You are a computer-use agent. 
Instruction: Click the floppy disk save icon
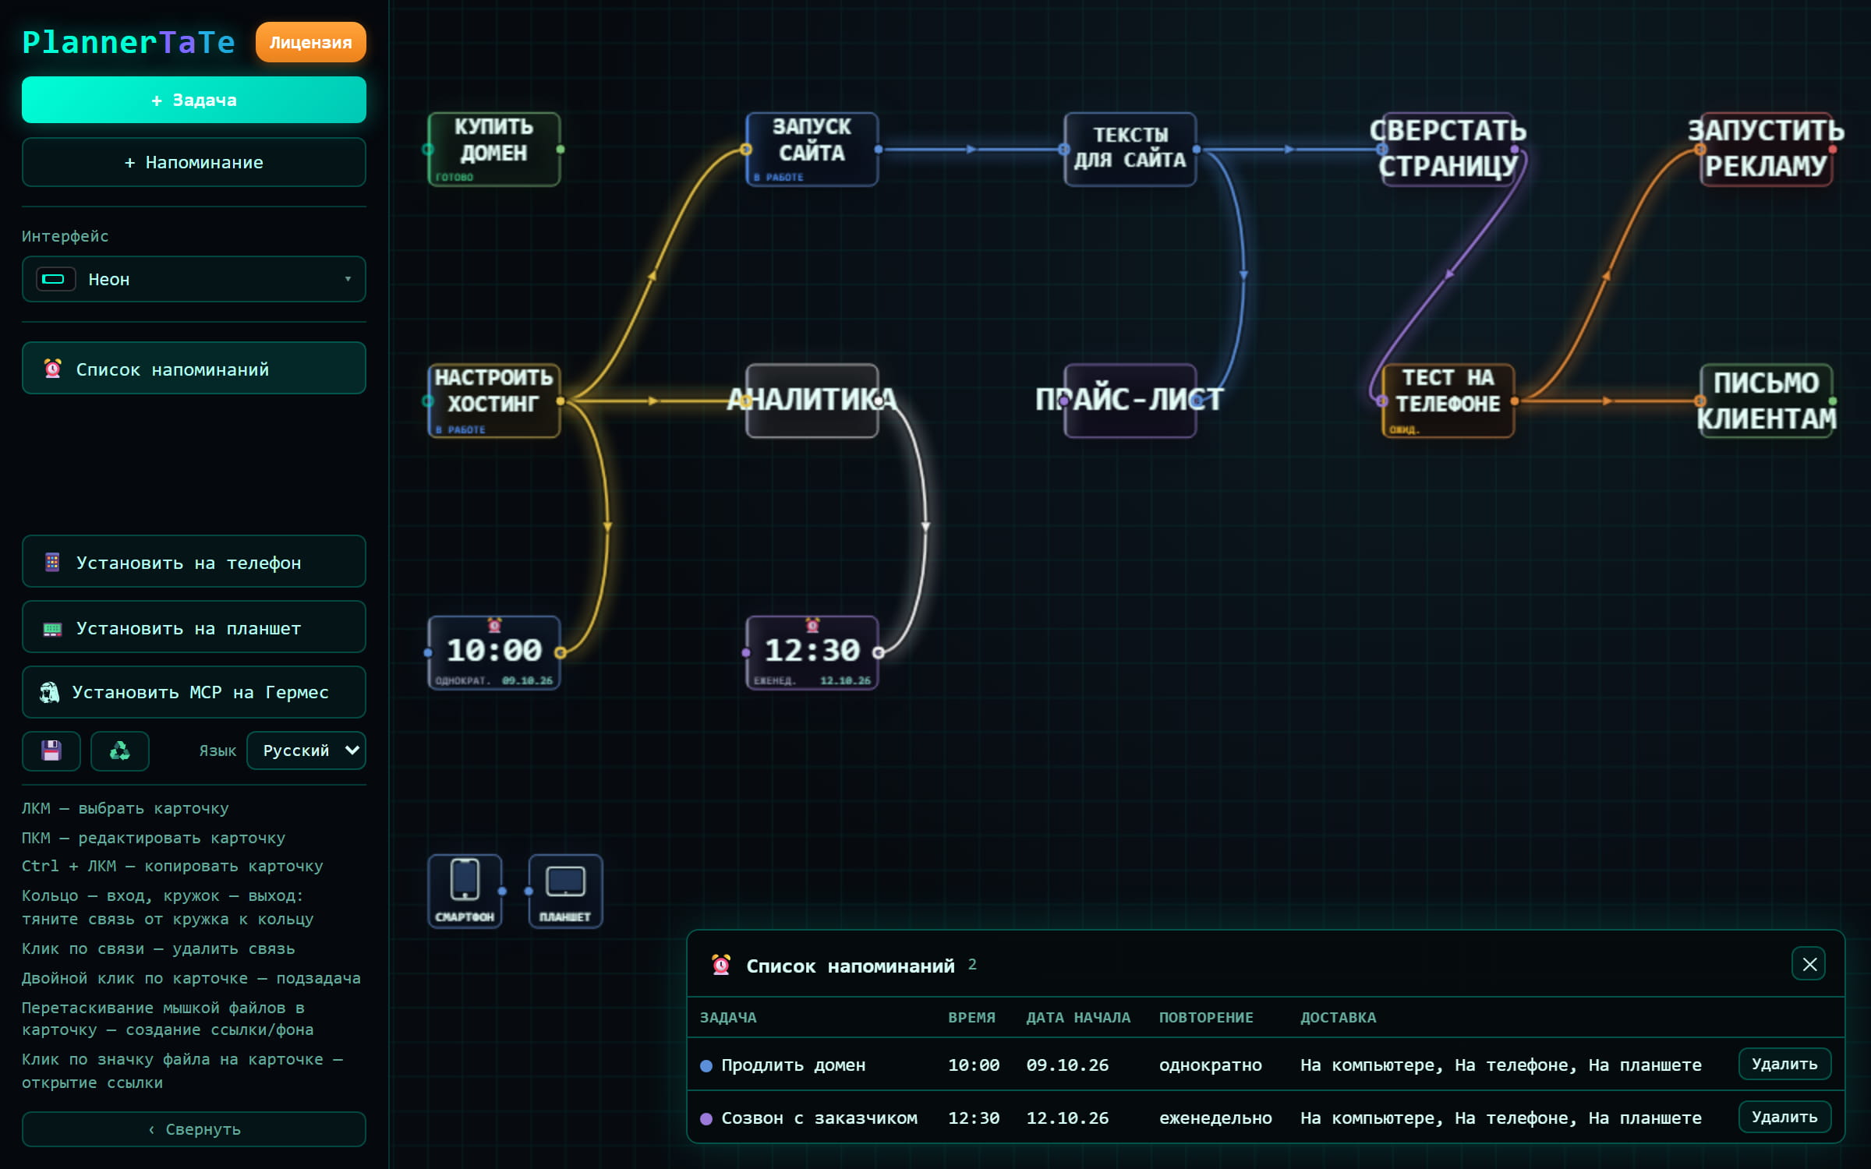[x=51, y=750]
